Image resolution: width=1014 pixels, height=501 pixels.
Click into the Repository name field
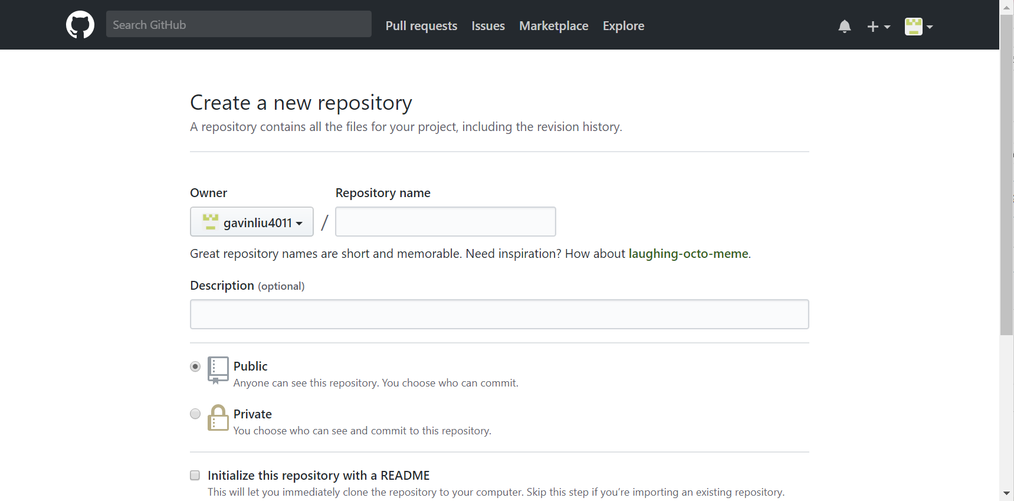coord(445,222)
